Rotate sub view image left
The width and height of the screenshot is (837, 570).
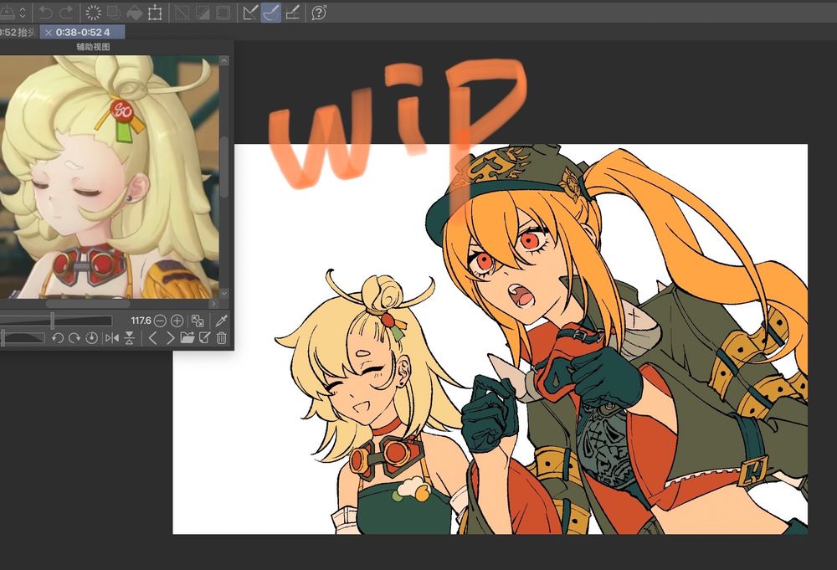pos(58,338)
